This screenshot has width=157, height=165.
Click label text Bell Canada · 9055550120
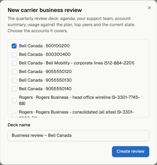click(x=45, y=71)
